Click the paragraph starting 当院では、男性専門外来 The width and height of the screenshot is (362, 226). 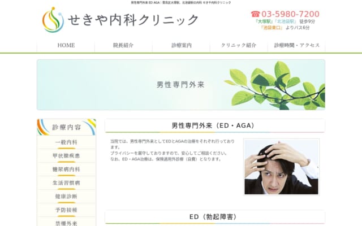(172, 144)
